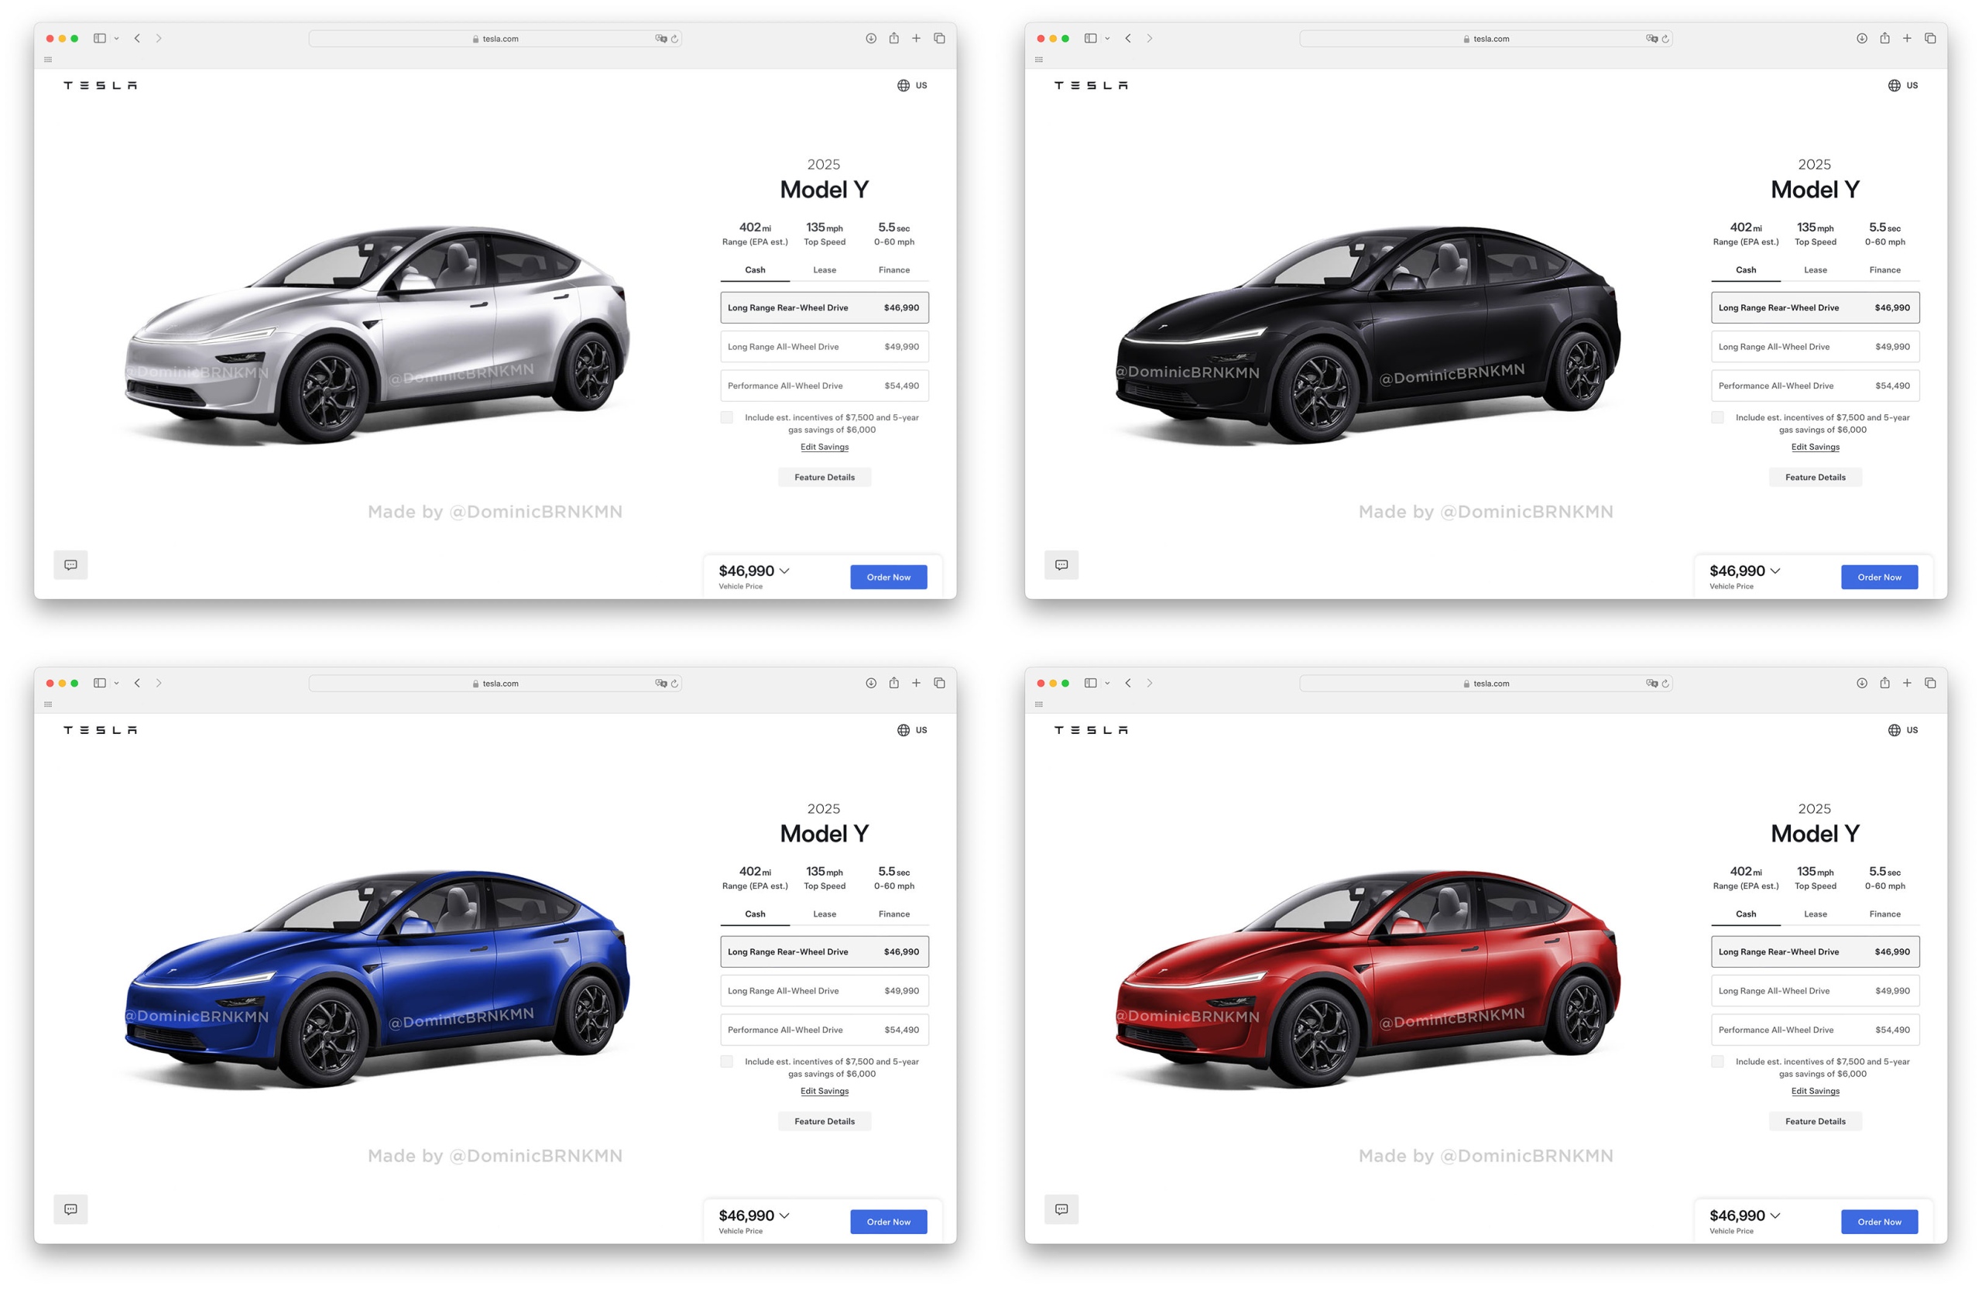Enable incentives checkbox in red car window
1982x1289 pixels.
[x=1718, y=1061]
